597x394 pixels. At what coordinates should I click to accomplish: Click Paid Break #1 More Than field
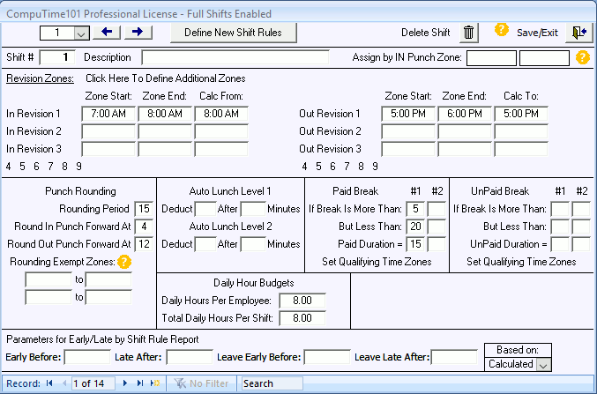(x=415, y=209)
